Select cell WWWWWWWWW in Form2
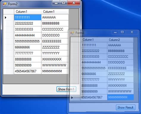Image resolution: width=141 pixels, height=114 pixels. point(55,65)
